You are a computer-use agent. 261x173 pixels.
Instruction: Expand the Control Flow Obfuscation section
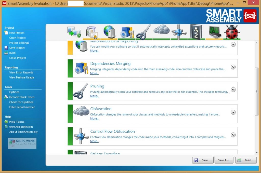(233, 135)
